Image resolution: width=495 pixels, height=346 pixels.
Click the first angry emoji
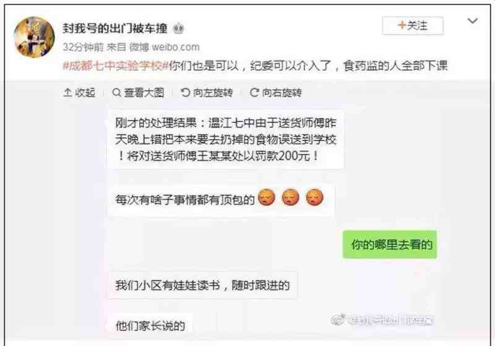pyautogui.click(x=267, y=198)
